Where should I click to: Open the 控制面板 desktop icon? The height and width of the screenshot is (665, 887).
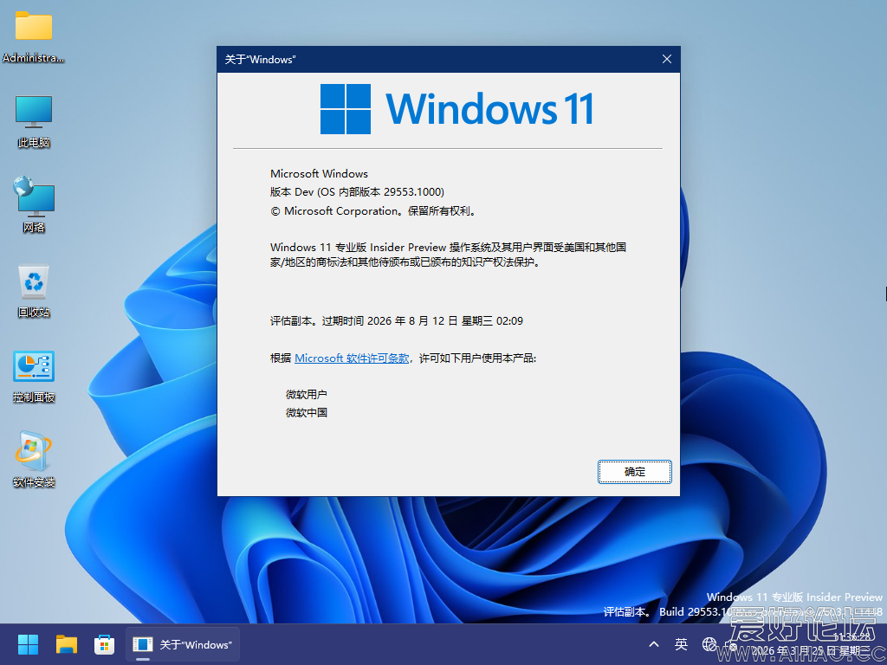pos(34,376)
